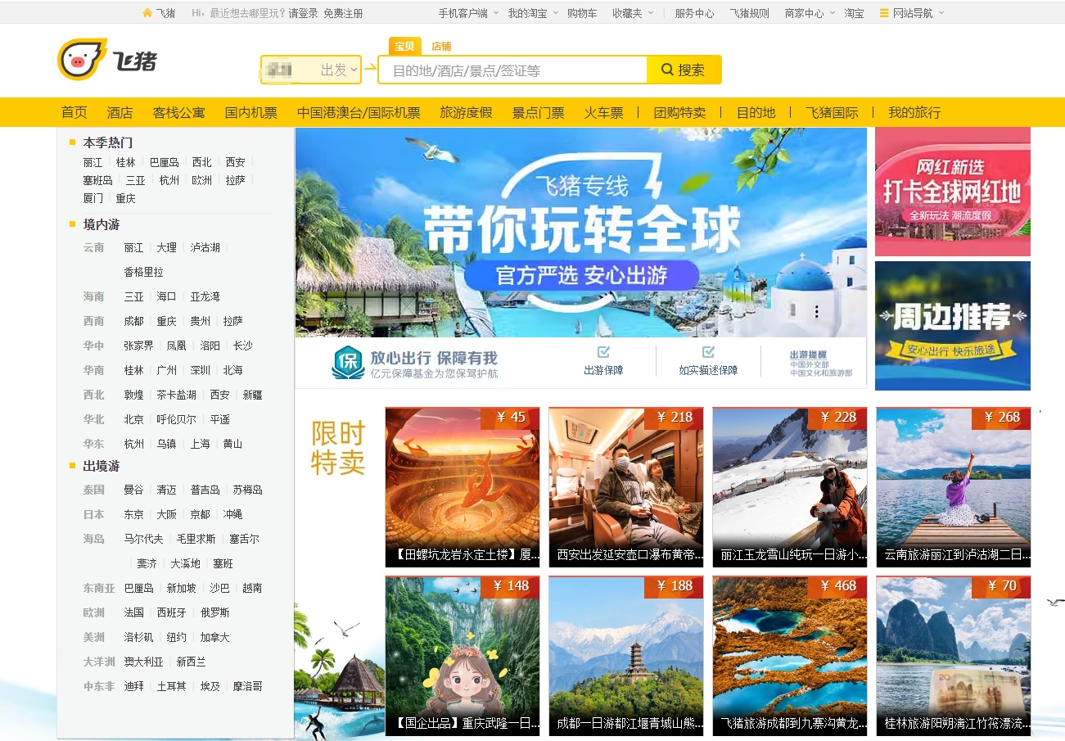Select the 宝贝 search tab
This screenshot has height=741, width=1065.
point(404,46)
